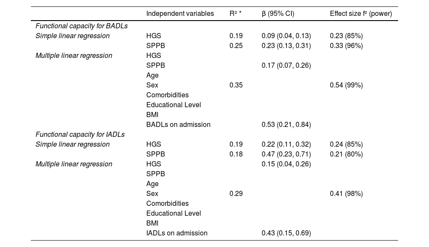429x247 pixels.
Task: Click the R² value 0.18
Action: click(x=236, y=154)
